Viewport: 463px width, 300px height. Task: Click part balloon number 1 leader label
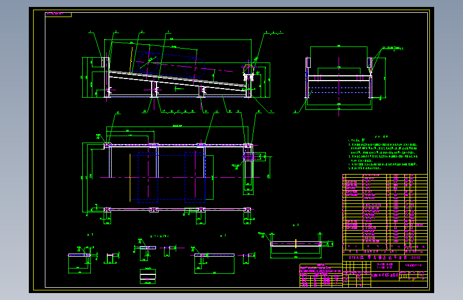(91, 32)
